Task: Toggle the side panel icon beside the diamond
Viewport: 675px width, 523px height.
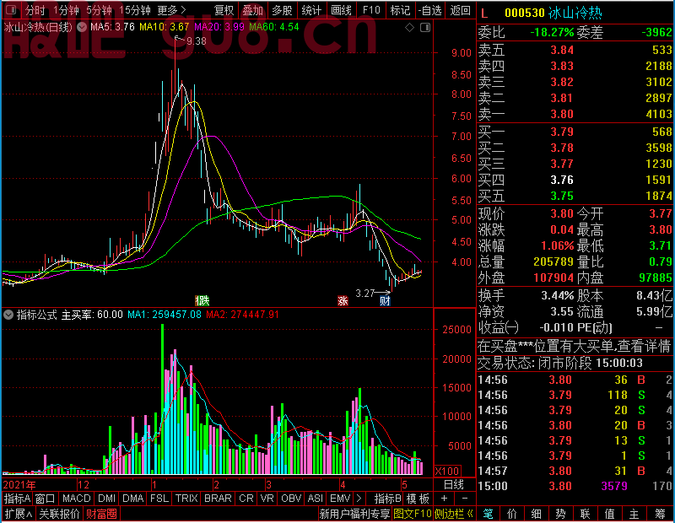Action: (425, 28)
